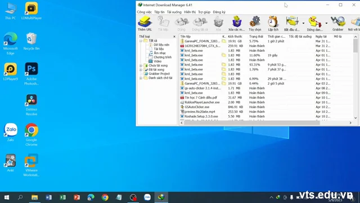This screenshot has height=203, width=360.
Task: Select the Tài liệu category
Action: [x=159, y=49]
